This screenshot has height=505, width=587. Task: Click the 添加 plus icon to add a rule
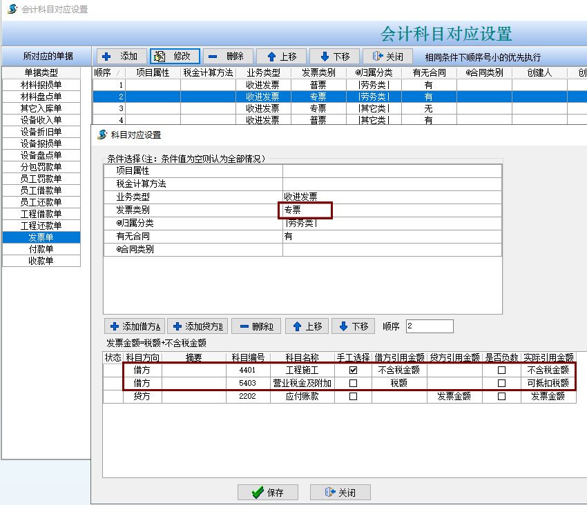coord(105,57)
